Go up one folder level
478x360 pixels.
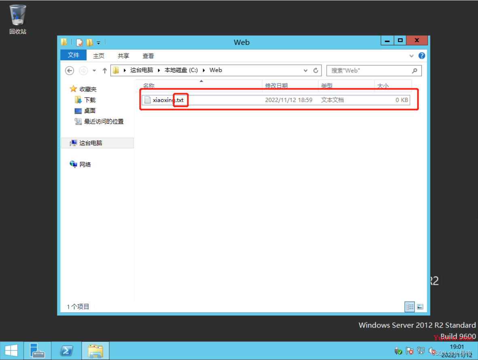pyautogui.click(x=105, y=70)
